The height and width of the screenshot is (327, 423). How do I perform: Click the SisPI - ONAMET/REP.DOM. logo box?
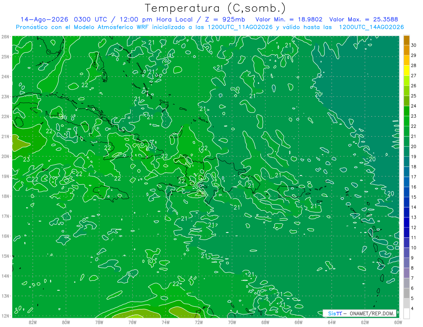pos(360,313)
